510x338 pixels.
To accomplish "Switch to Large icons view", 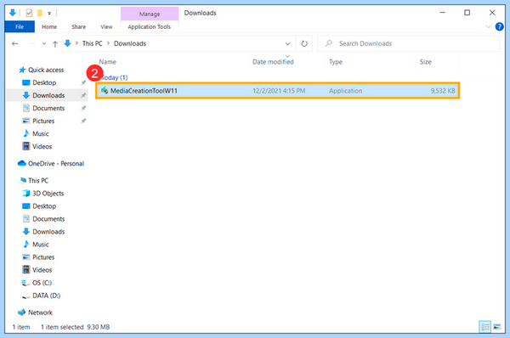I will coord(497,327).
